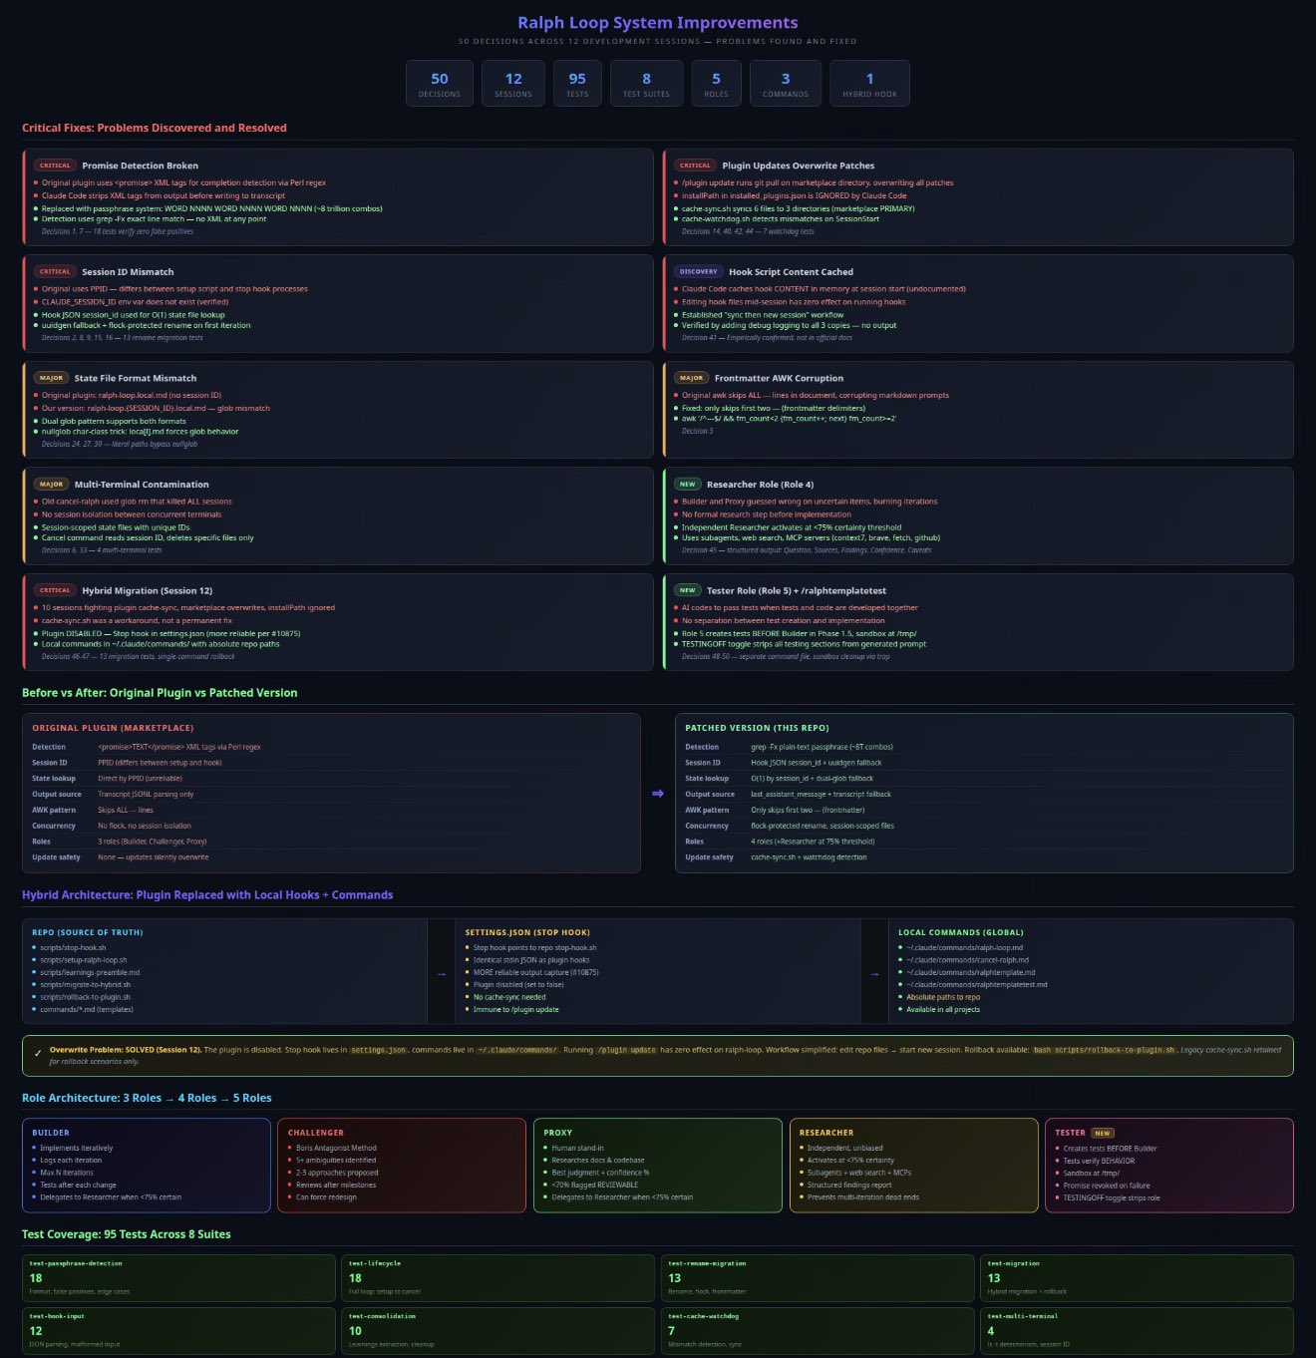
Task: Click the arrow between Repo and Settings.json panels
Action: tap(442, 974)
